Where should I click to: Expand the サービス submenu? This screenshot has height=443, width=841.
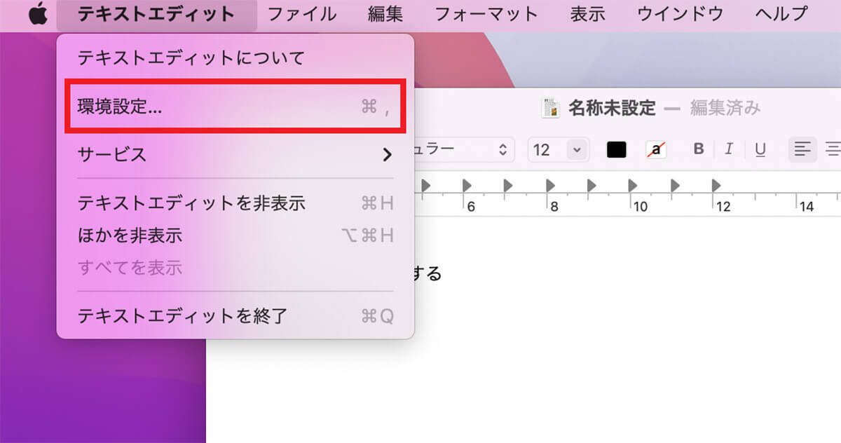[235, 154]
